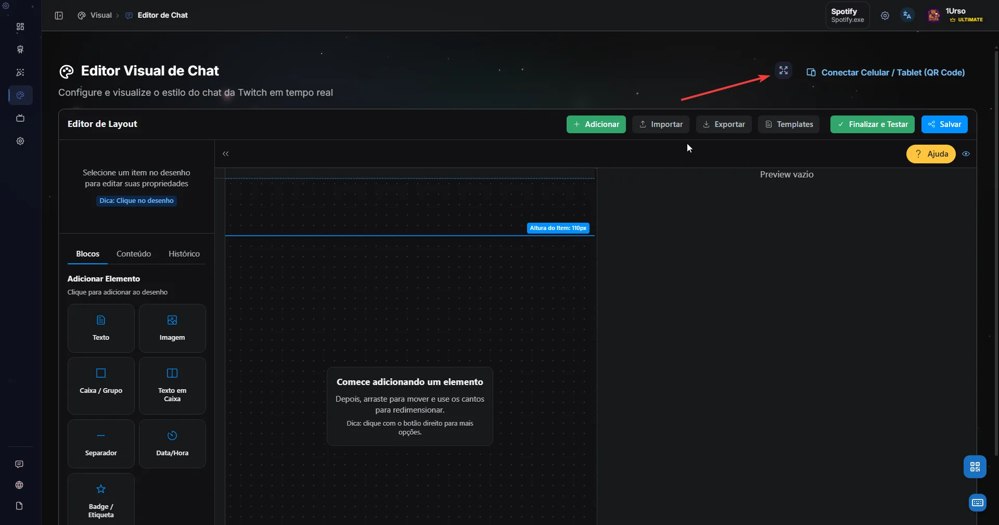Switch to the Histórico tab

pos(183,254)
